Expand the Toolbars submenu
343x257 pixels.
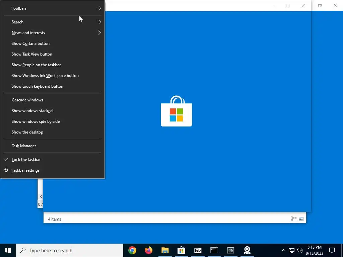[x=53, y=8]
